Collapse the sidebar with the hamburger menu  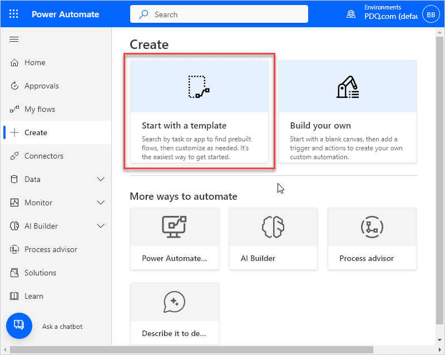click(x=14, y=39)
